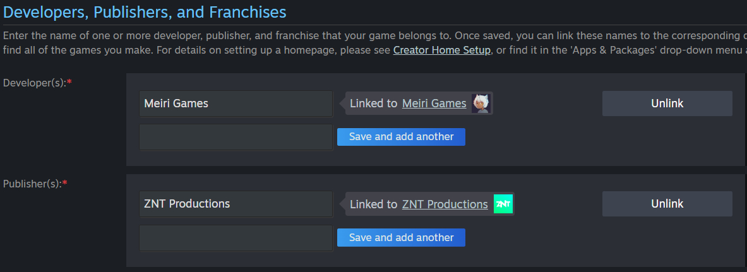Screen dimensions: 747x272
Task: Open the linked Meiri Games developer page
Action: pyautogui.click(x=434, y=103)
